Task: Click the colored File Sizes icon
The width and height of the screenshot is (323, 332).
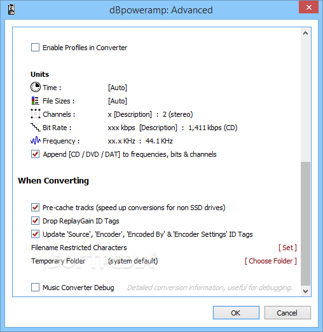Action: (x=35, y=100)
